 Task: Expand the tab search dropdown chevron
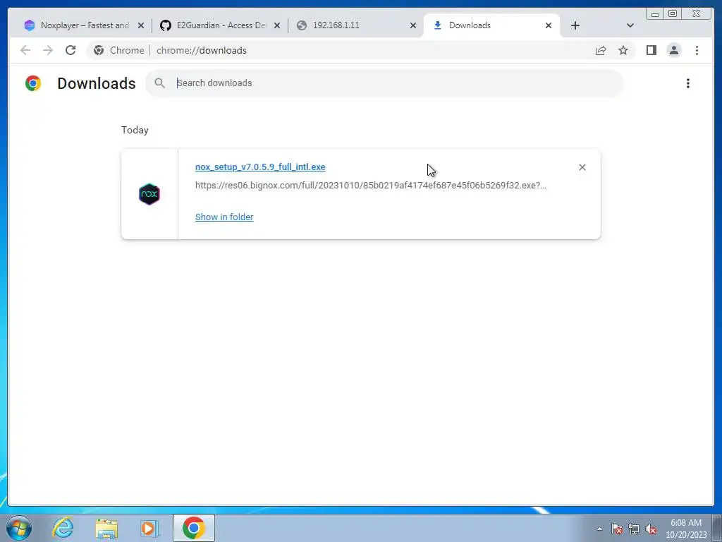coord(630,25)
